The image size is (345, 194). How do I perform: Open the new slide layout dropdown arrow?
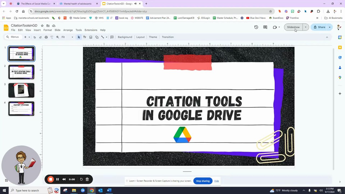29,37
